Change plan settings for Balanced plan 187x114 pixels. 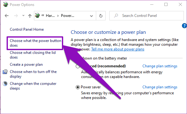[x=160, y=66]
